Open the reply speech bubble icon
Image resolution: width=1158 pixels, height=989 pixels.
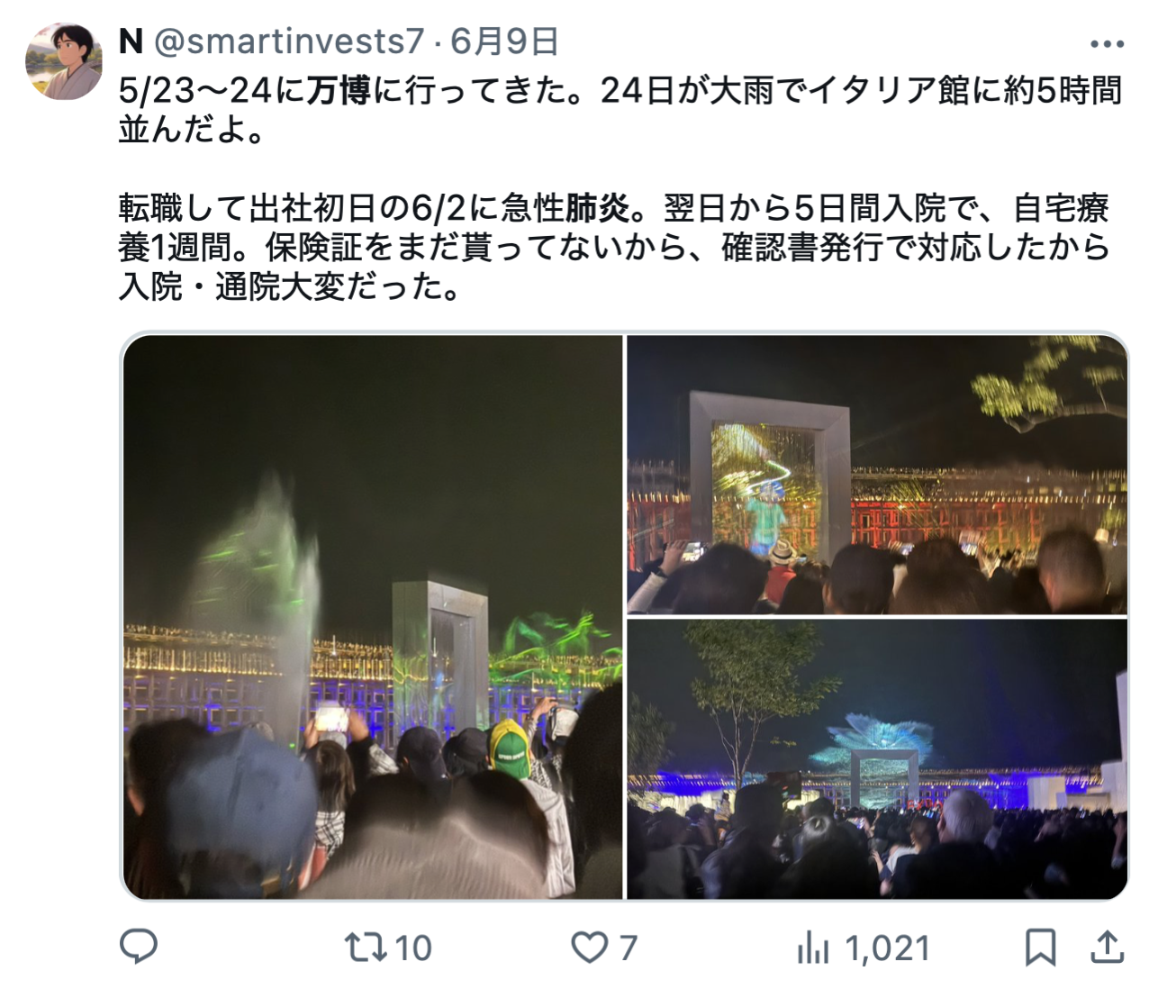(x=139, y=947)
